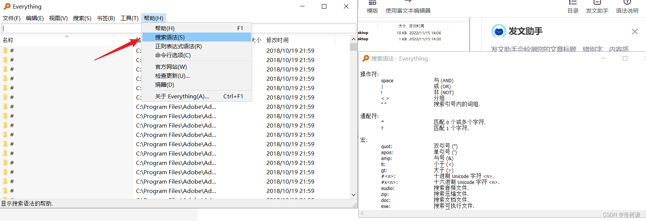Click the 搜索音频文件. description text
This screenshot has width=646, height=221.
tap(451, 188)
